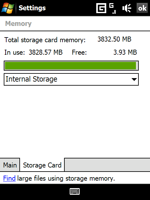The height and width of the screenshot is (200, 150).
Task: Show the on-screen keyboard icon
Action: coord(75,191)
